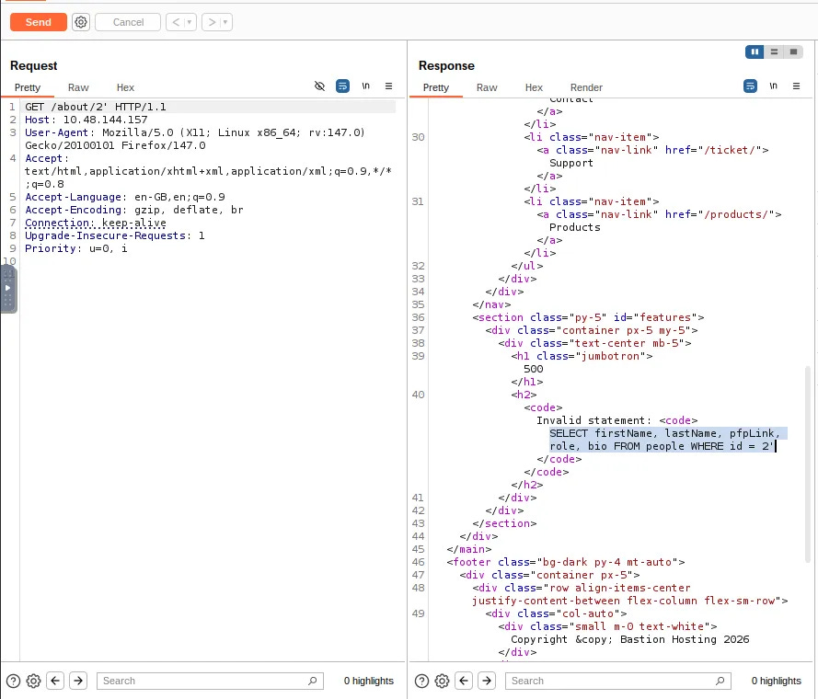Click 'Copyright &copy; Bastion Hosting 2026' text
818x699 pixels.
(629, 639)
